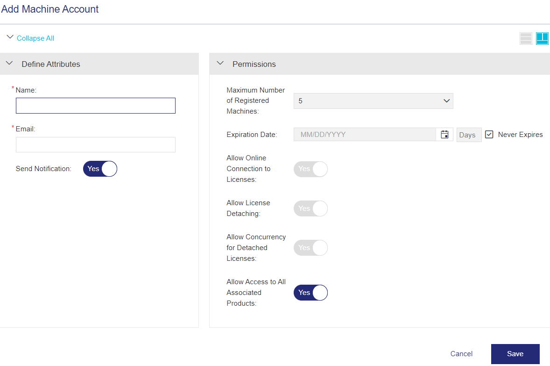Open Maximum Number of Registered Machines dropdown

(373, 101)
